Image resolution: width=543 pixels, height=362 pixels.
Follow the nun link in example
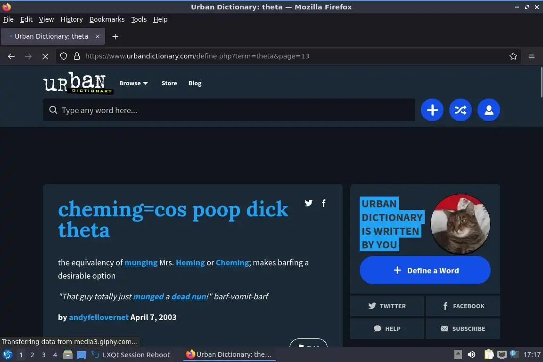(x=199, y=296)
